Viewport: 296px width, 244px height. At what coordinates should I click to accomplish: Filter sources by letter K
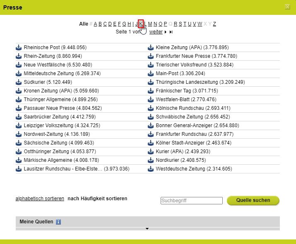click(x=141, y=24)
